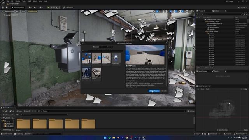
Task: Switch to the World Settings tab
Action: pyautogui.click(x=203, y=71)
